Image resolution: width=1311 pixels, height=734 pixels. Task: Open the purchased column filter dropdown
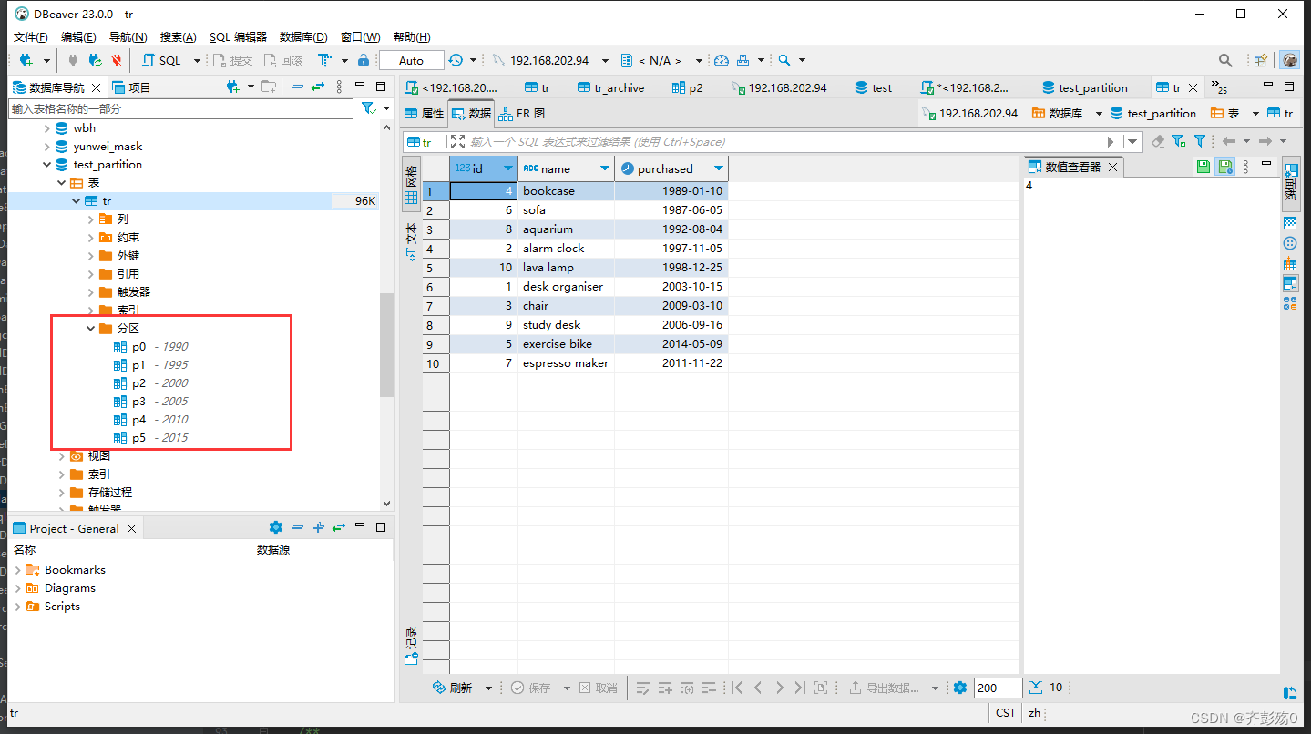click(719, 168)
